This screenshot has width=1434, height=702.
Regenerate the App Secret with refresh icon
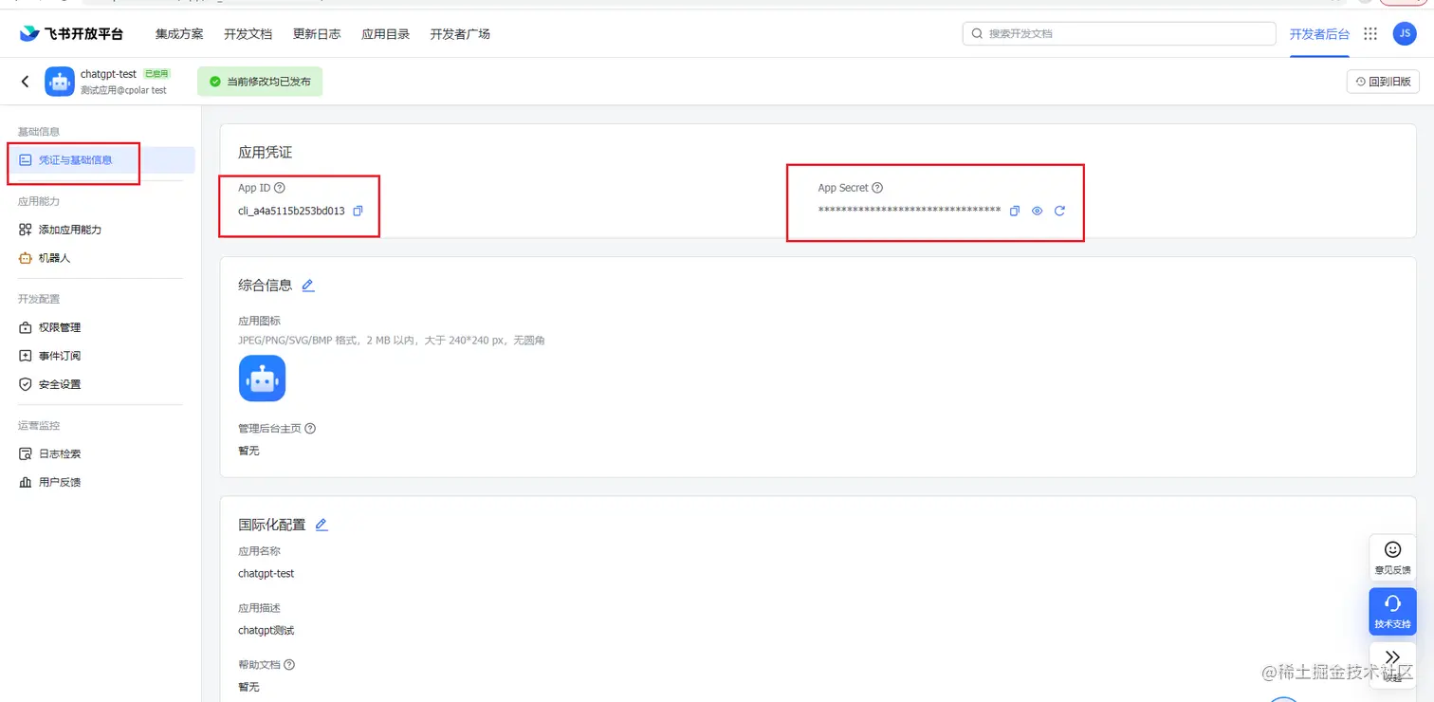click(1059, 211)
